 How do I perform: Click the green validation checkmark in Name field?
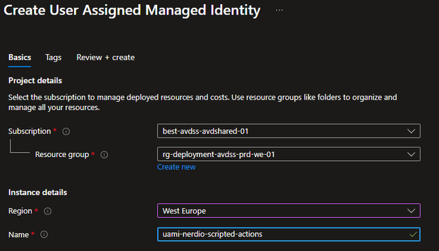click(413, 234)
